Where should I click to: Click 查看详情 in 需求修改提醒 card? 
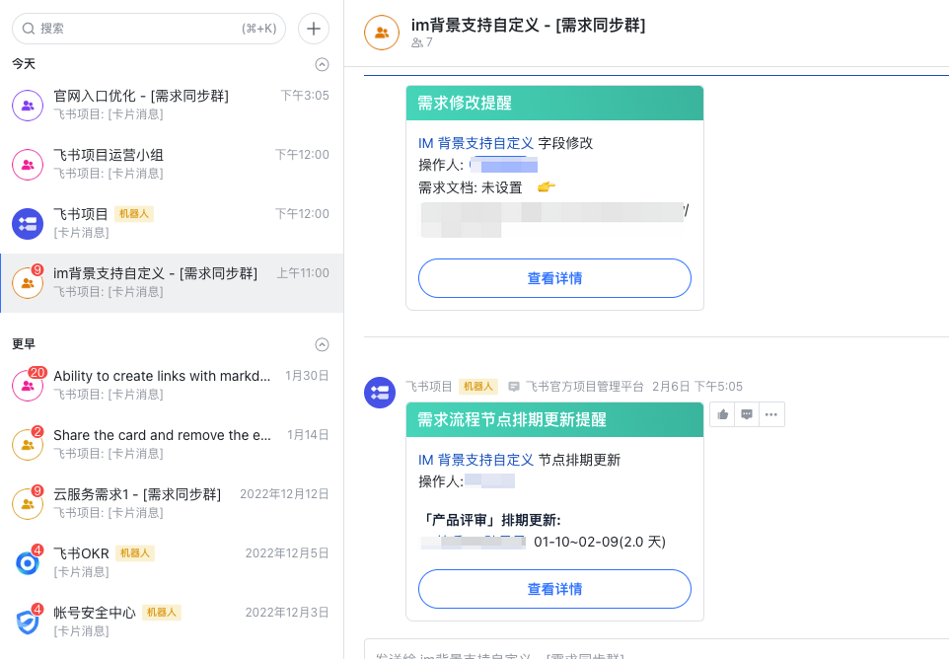click(x=554, y=278)
